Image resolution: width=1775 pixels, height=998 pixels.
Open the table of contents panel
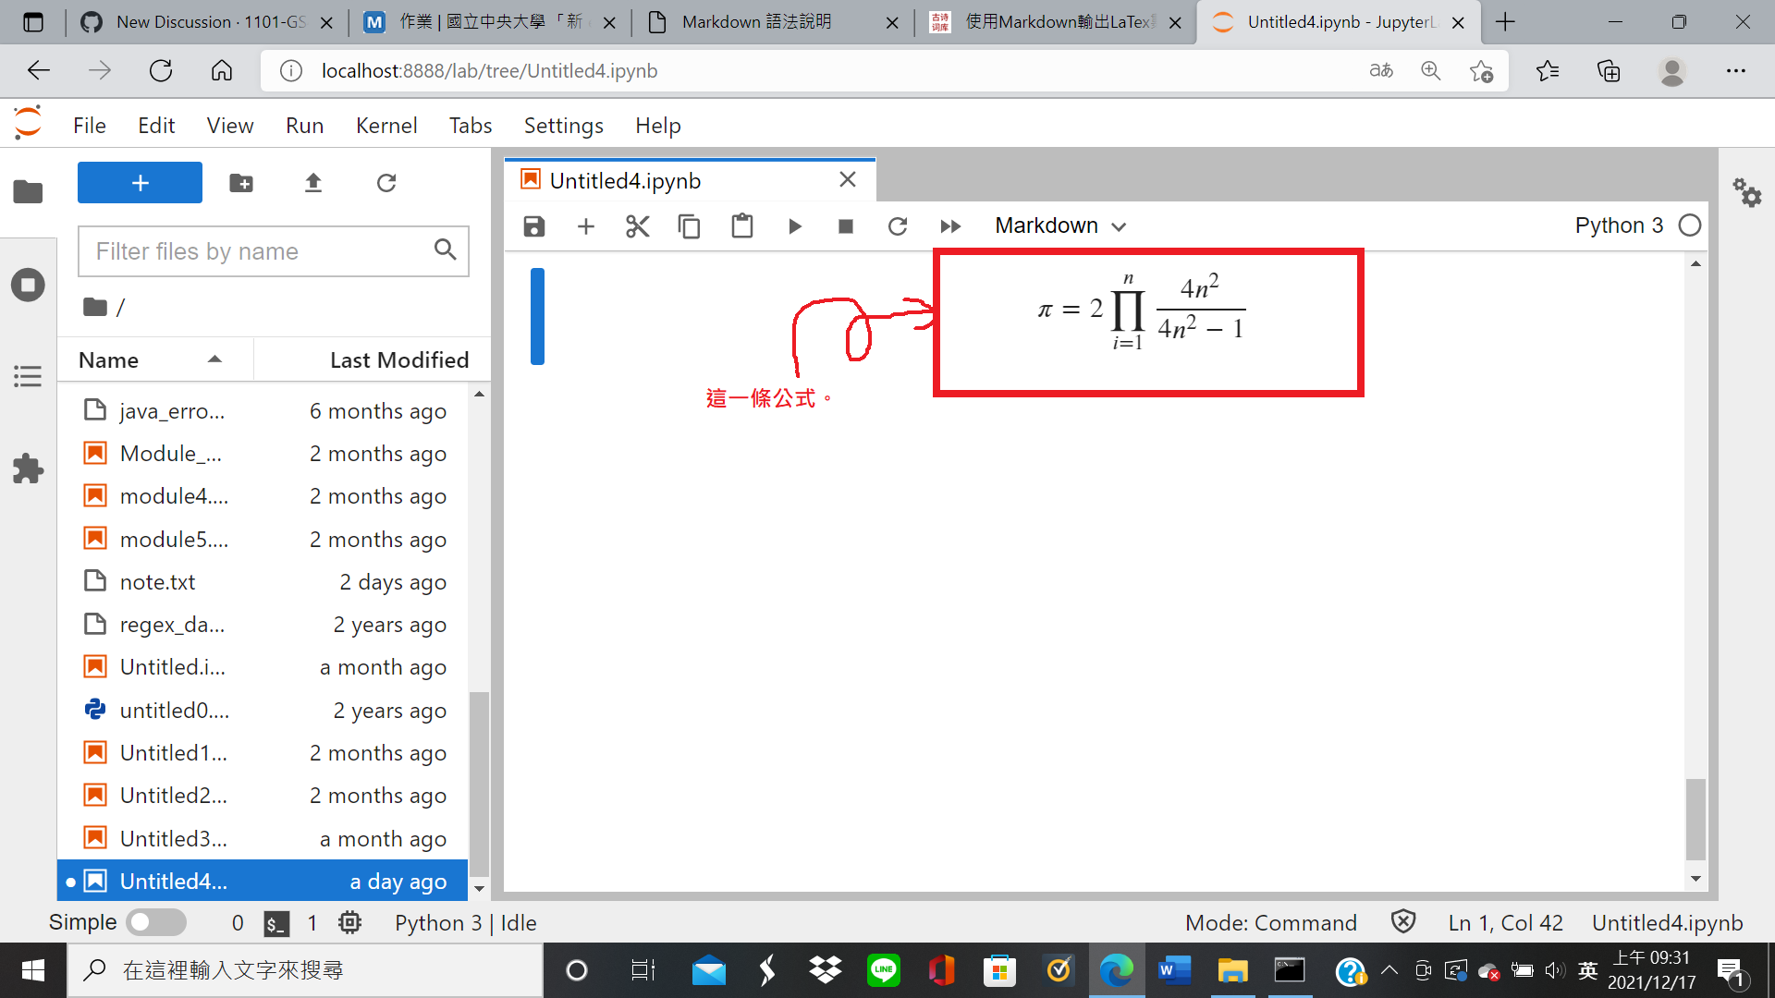coord(28,375)
